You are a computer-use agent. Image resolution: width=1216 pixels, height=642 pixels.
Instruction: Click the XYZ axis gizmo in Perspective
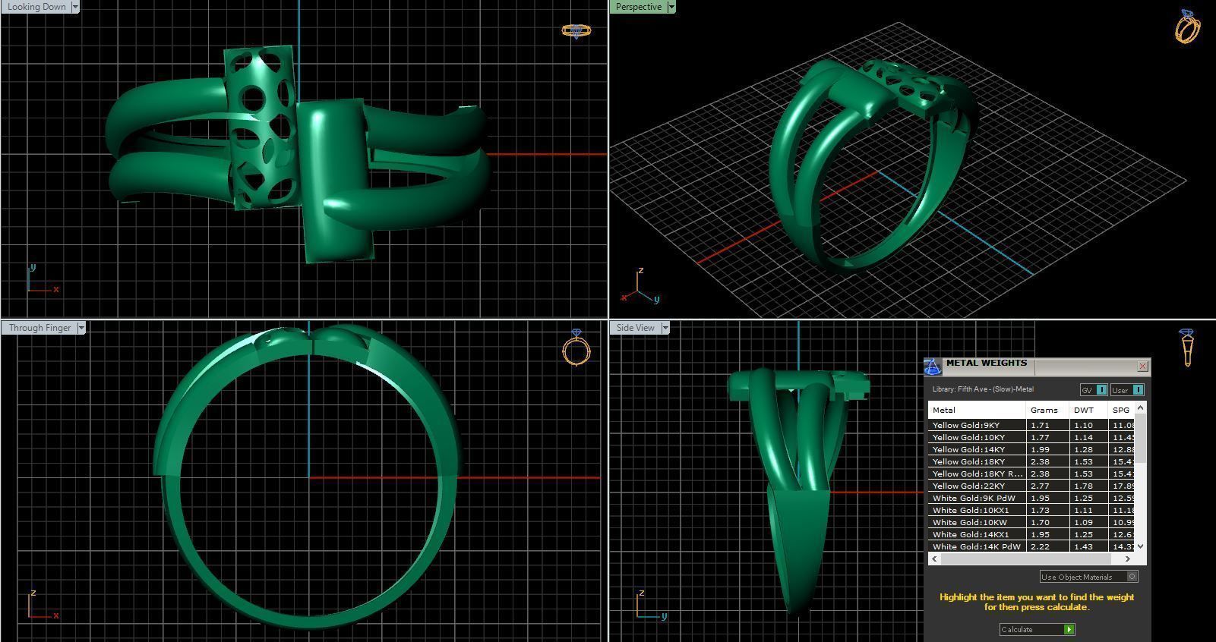click(641, 286)
